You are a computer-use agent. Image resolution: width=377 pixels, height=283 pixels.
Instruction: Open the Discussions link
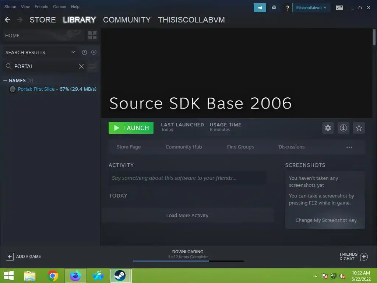[292, 147]
